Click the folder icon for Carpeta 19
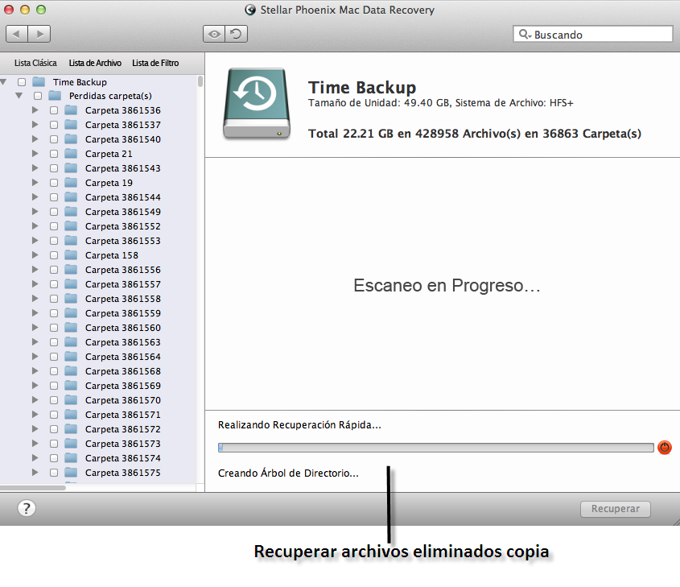The image size is (680, 587). [71, 183]
